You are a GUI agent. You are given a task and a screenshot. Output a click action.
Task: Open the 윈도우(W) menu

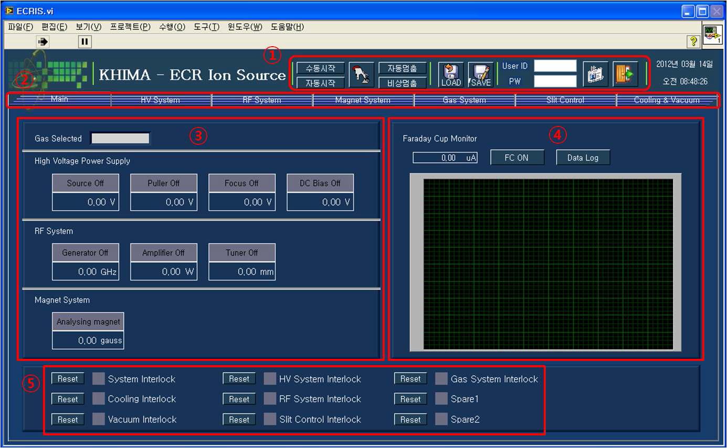coord(245,27)
